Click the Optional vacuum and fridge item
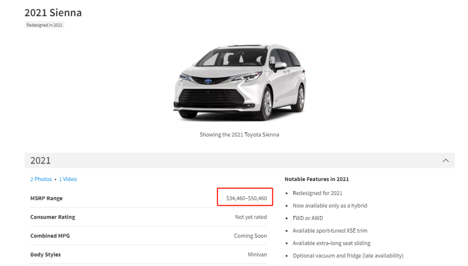 coord(348,256)
